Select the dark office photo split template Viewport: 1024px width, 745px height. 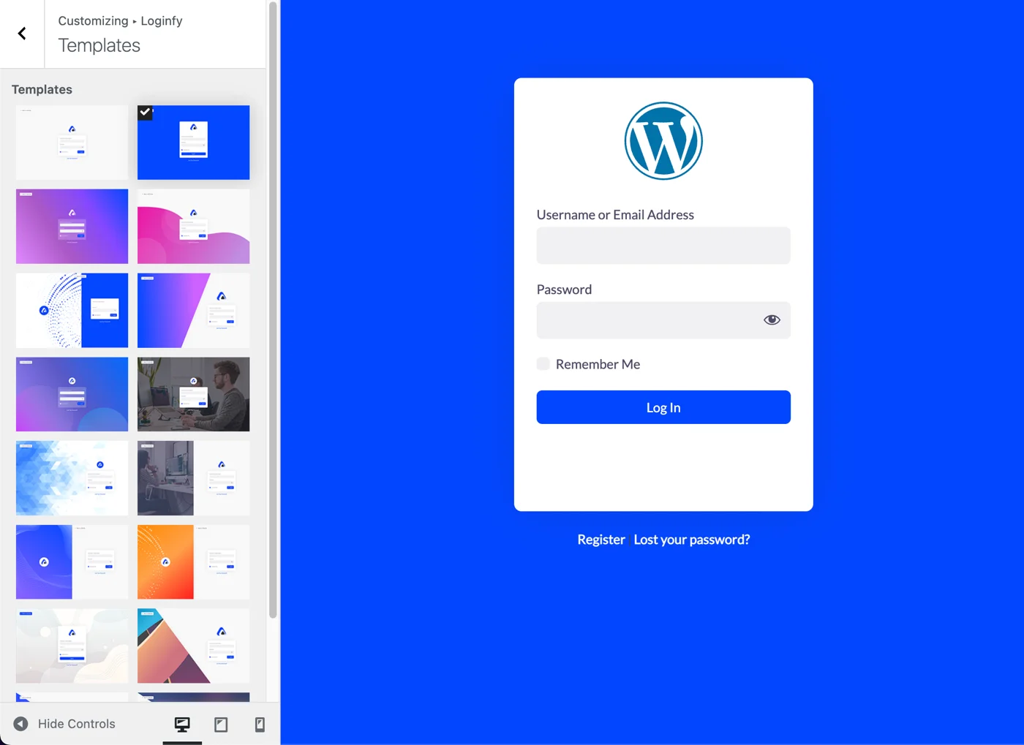(x=193, y=478)
